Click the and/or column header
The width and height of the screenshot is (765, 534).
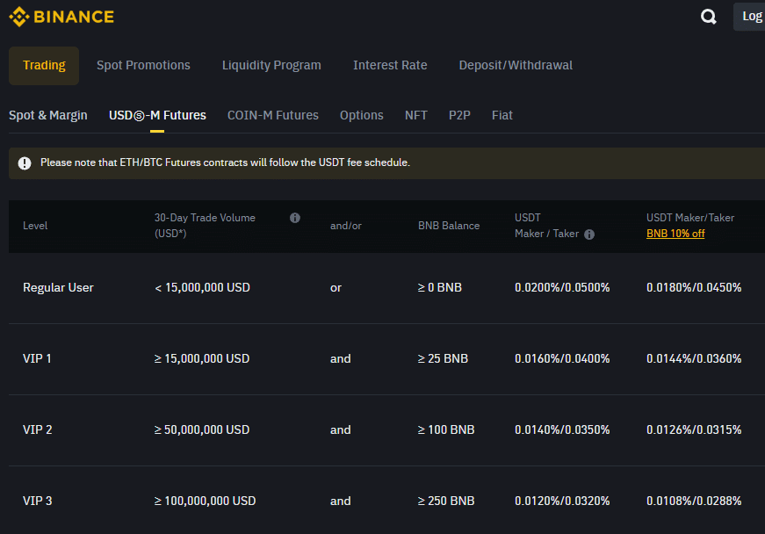tap(345, 226)
